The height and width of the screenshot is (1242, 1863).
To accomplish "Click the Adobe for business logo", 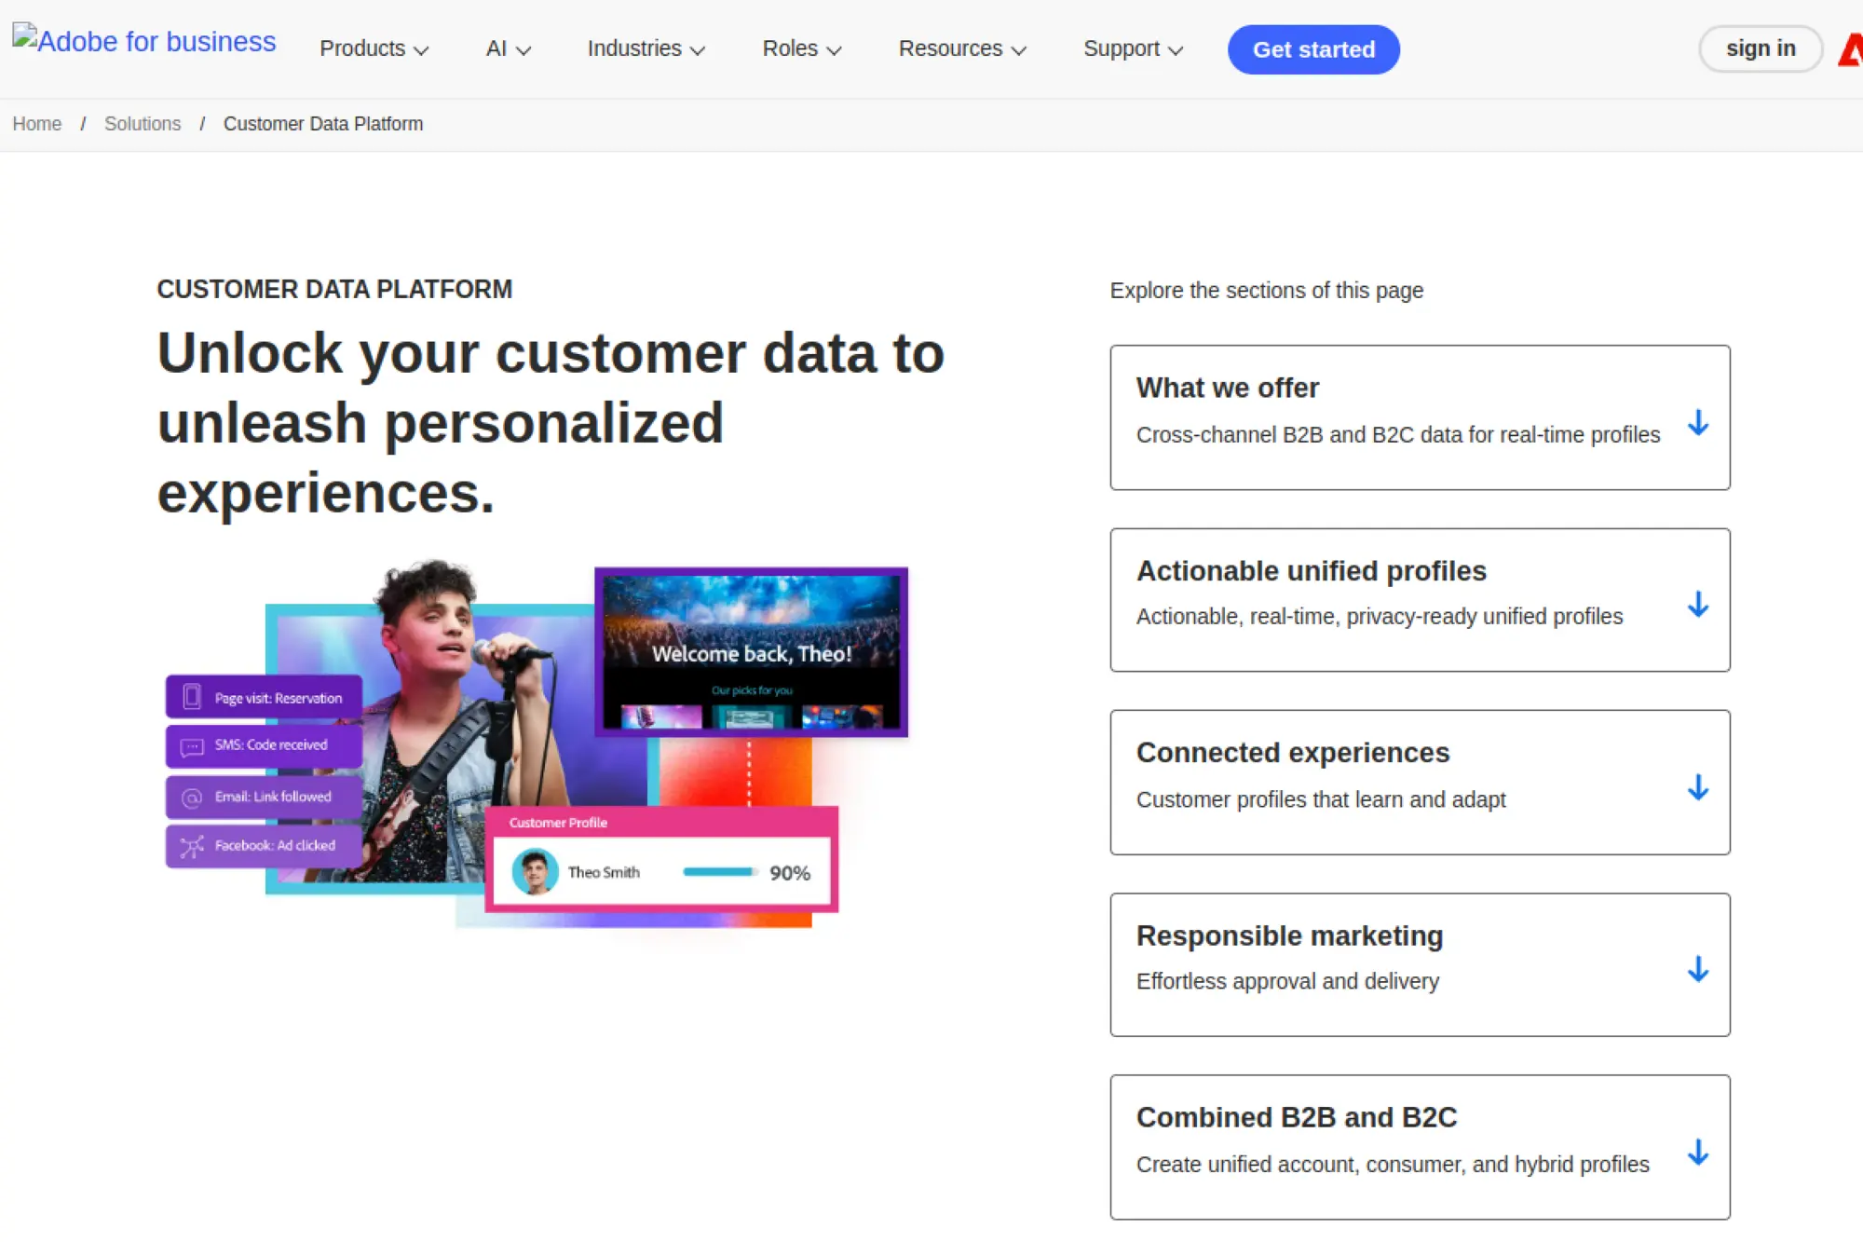I will point(144,42).
